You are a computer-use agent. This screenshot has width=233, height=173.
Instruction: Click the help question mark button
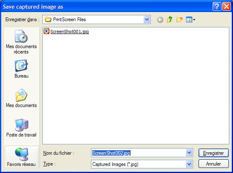(217, 7)
